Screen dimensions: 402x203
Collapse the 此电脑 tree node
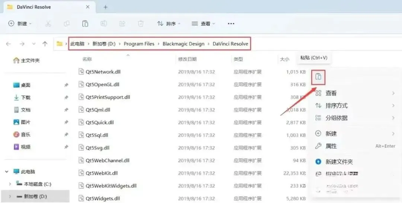7,171
